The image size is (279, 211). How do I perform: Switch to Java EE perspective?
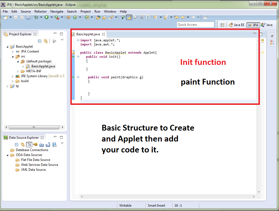(x=237, y=25)
